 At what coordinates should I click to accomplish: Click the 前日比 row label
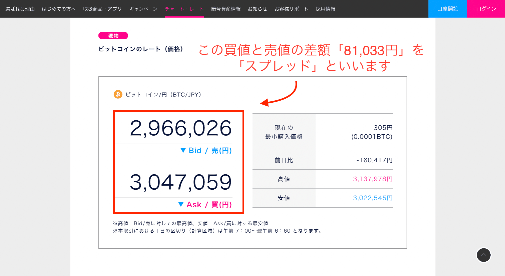(284, 160)
